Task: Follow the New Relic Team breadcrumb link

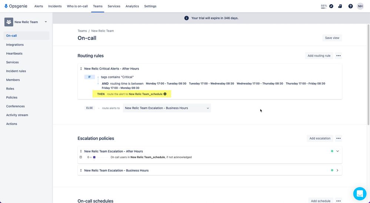Action: pos(103,31)
